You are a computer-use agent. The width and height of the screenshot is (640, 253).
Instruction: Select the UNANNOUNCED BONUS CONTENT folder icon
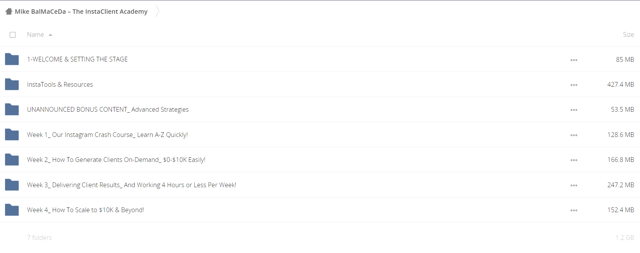[x=12, y=109]
